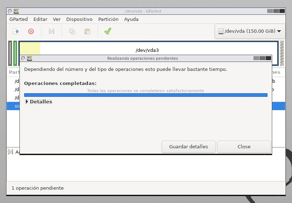Open the Dispositivo menu
This screenshot has width=292, height=203.
(79, 19)
